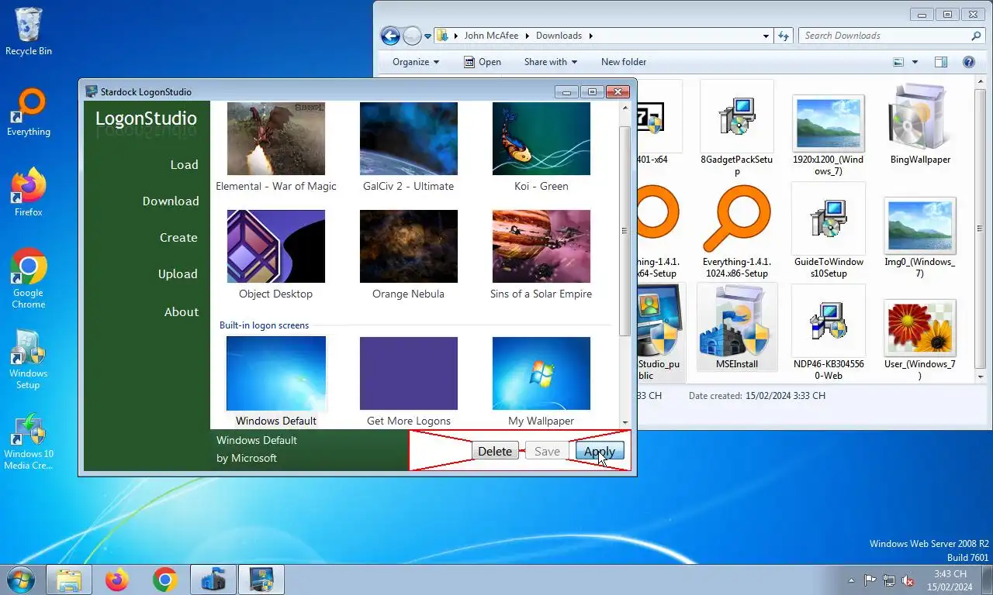Viewport: 993px width, 595px height.
Task: Open the Create section in LogonStudio
Action: coord(178,237)
